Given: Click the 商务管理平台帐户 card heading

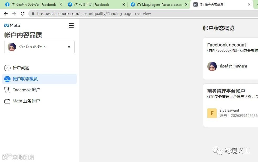Looking at the screenshot, I should 226,91.
